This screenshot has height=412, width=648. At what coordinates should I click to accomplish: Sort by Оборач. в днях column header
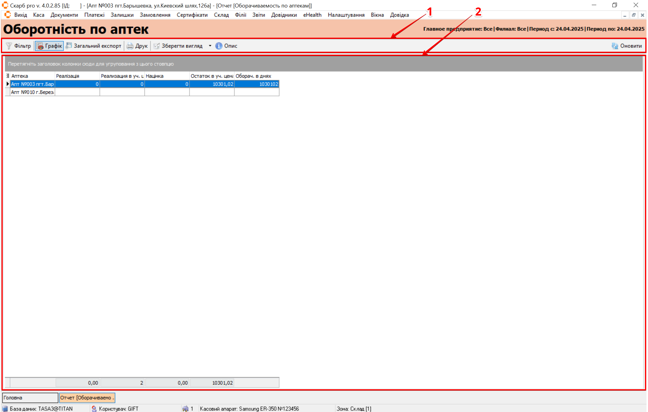[256, 76]
